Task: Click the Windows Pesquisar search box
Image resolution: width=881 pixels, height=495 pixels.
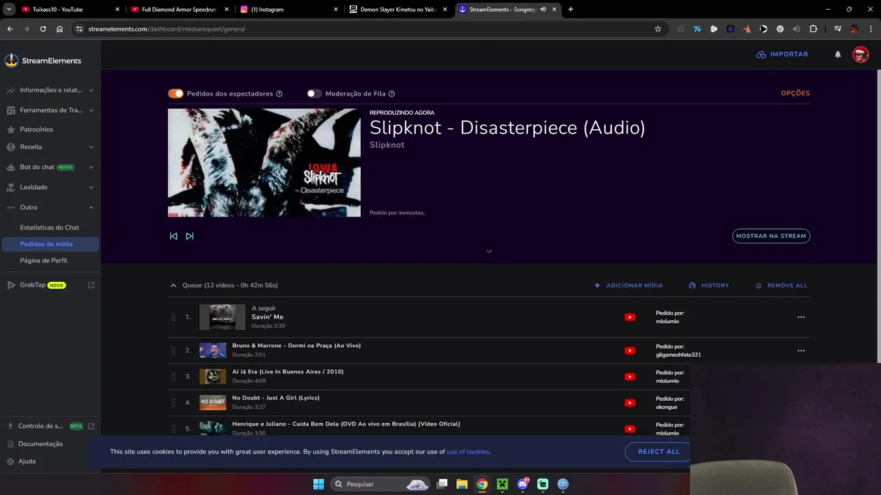Action: pyautogui.click(x=380, y=484)
